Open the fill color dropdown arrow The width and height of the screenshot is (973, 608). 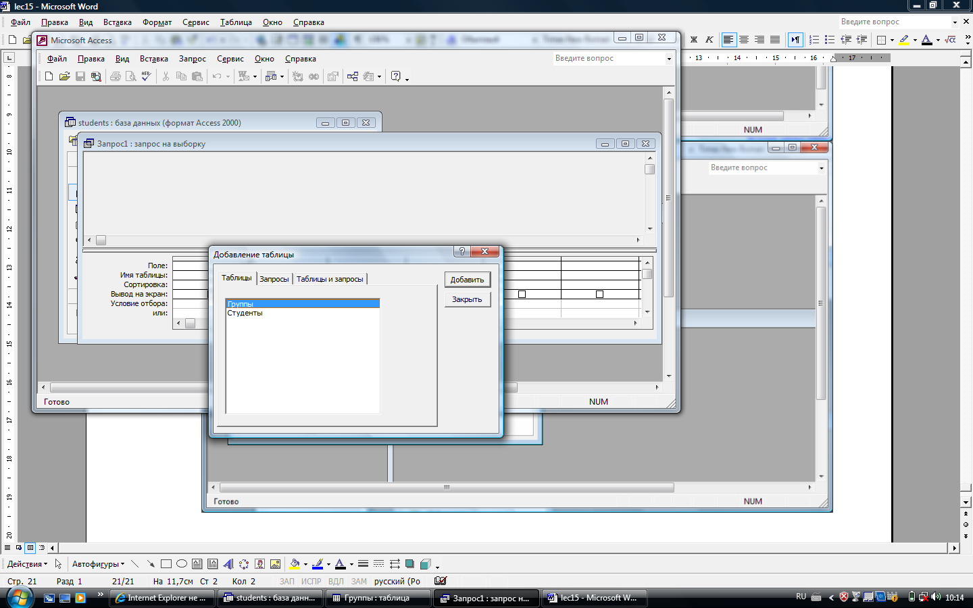pyautogui.click(x=305, y=564)
